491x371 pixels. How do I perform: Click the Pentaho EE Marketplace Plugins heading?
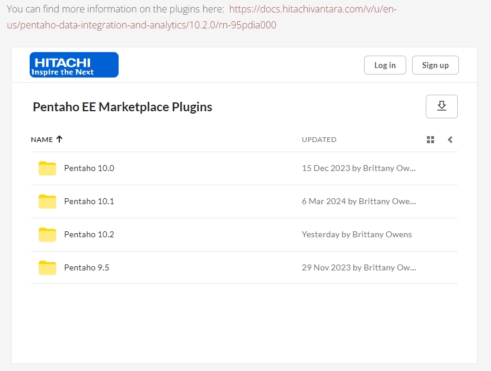(x=122, y=107)
